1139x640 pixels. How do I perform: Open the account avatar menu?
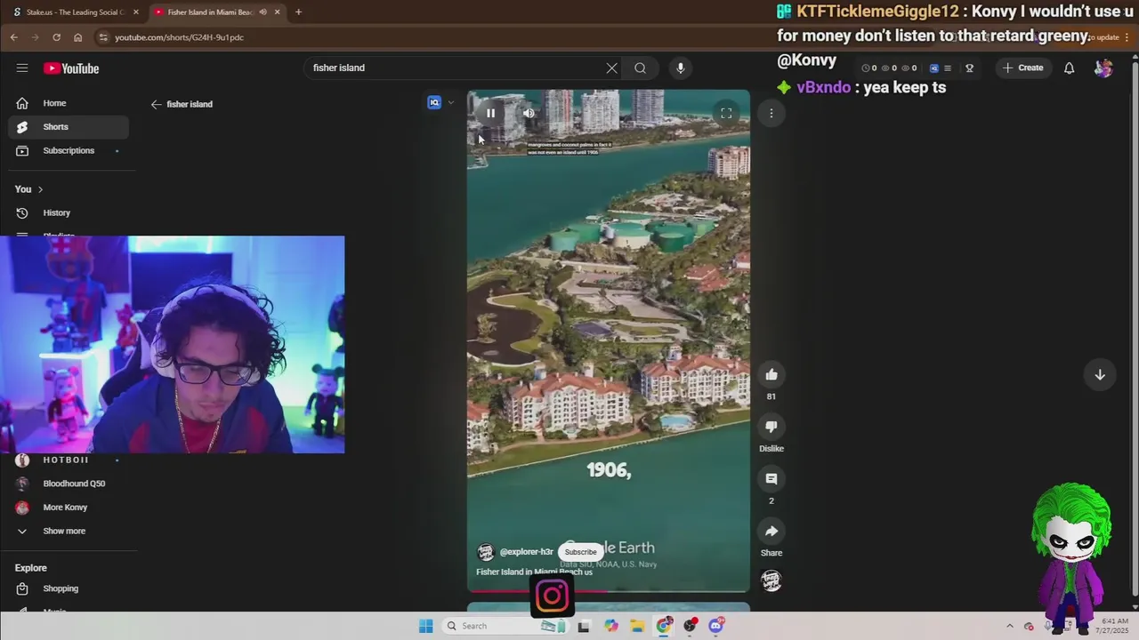pos(1104,68)
